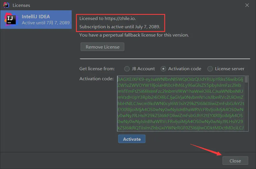This screenshot has height=169, width=256.
Task: Click the 'Get license from:' label
Action: click(97, 69)
